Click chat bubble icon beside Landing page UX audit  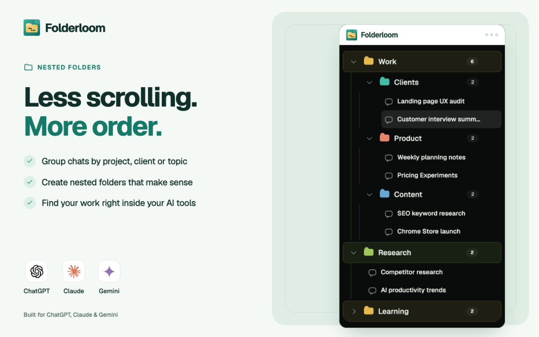pos(389,102)
